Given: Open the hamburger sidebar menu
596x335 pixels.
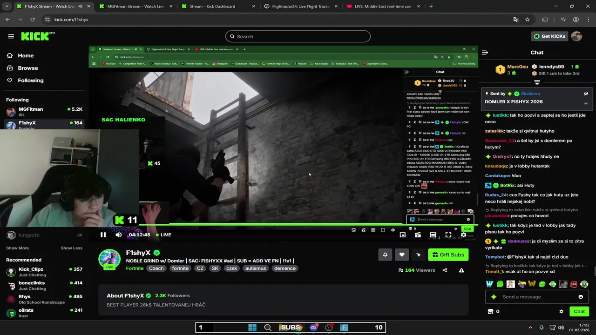Looking at the screenshot, I should [x=11, y=36].
